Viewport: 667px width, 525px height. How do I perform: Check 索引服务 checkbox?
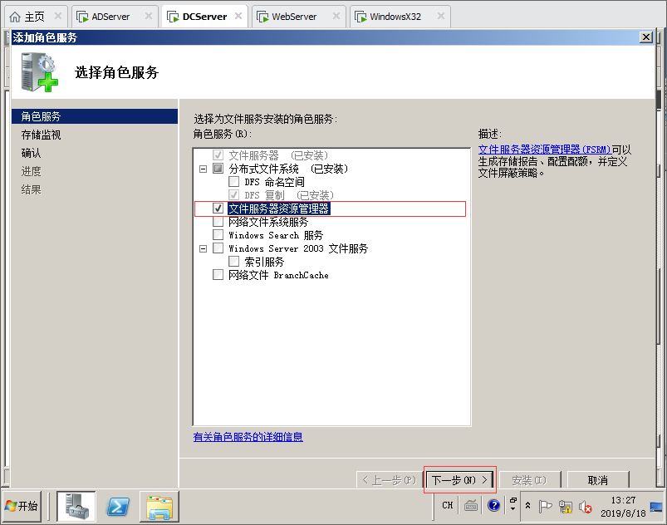(x=233, y=261)
